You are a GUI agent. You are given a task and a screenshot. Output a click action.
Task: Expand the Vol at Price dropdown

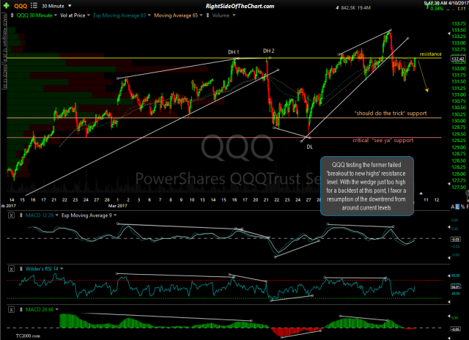(x=89, y=15)
